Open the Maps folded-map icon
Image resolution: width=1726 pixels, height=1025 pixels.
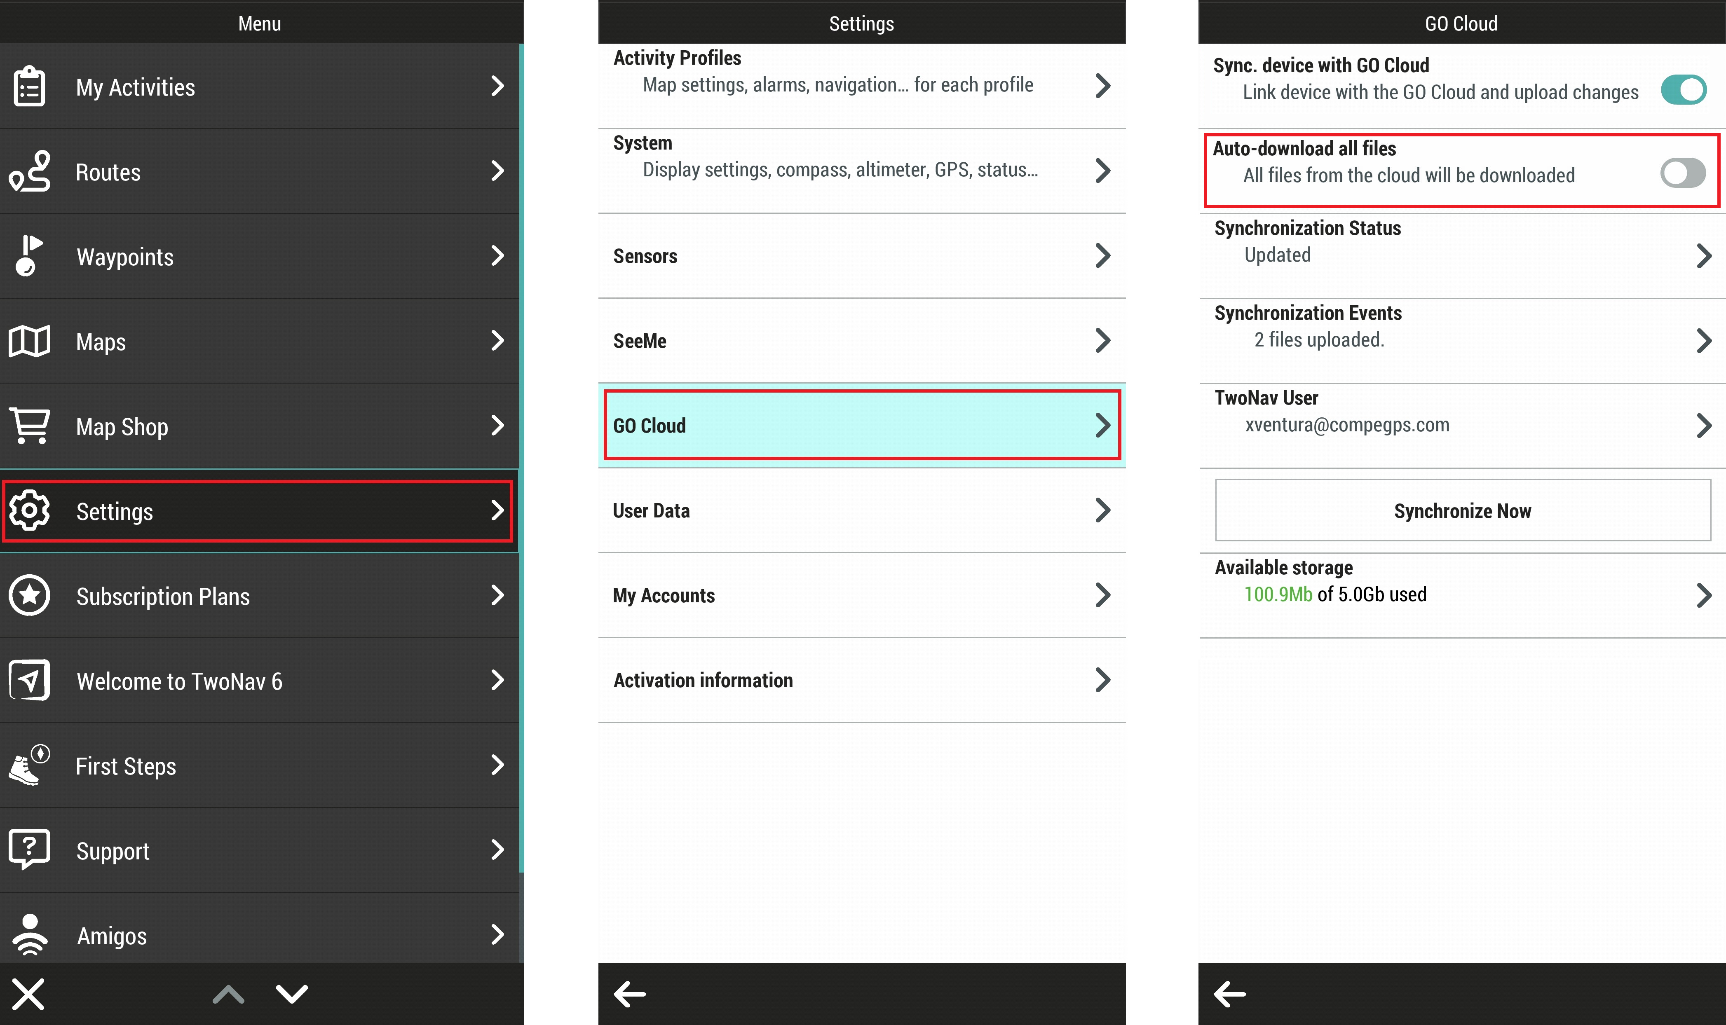(29, 341)
